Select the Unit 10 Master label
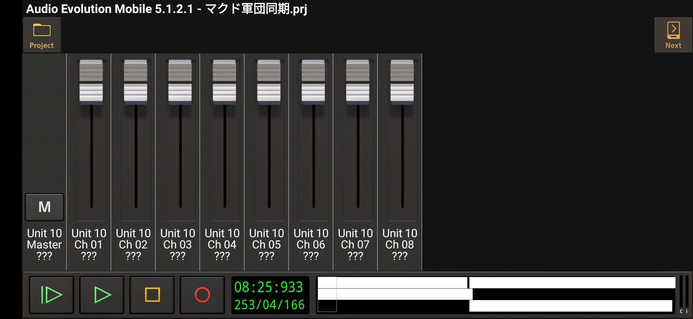This screenshot has width=693, height=319. 44,245
